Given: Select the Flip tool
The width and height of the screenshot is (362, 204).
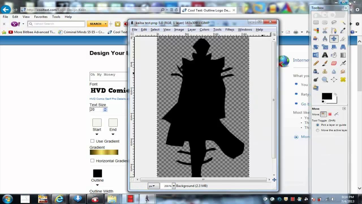Looking at the screenshot, I should (x=316, y=55).
